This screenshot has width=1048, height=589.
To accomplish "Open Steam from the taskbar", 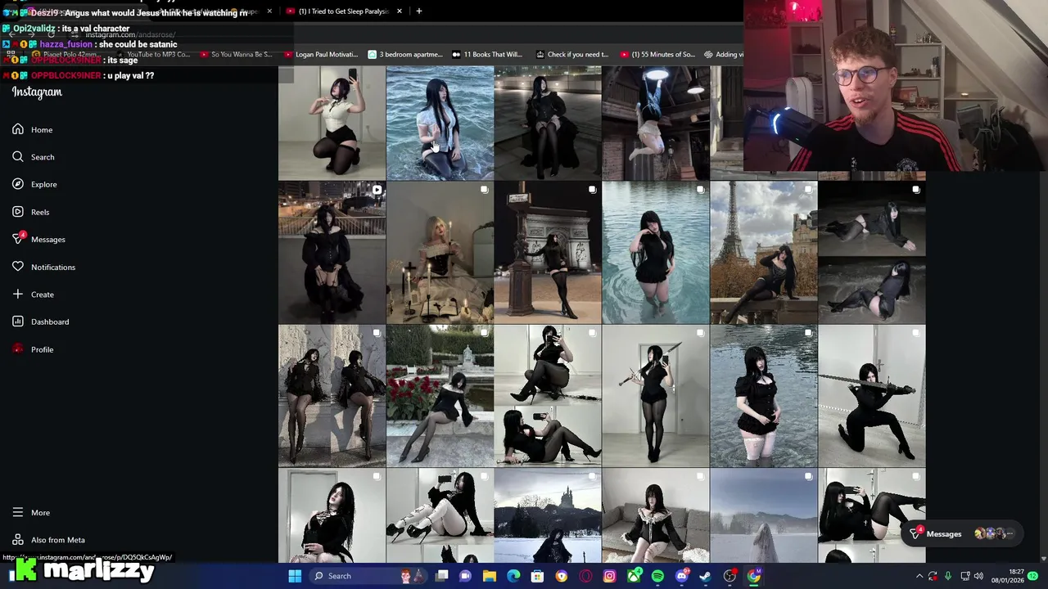I will coord(706,576).
